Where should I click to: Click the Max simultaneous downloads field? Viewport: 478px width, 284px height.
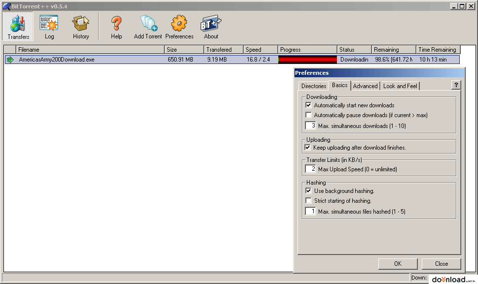(311, 126)
